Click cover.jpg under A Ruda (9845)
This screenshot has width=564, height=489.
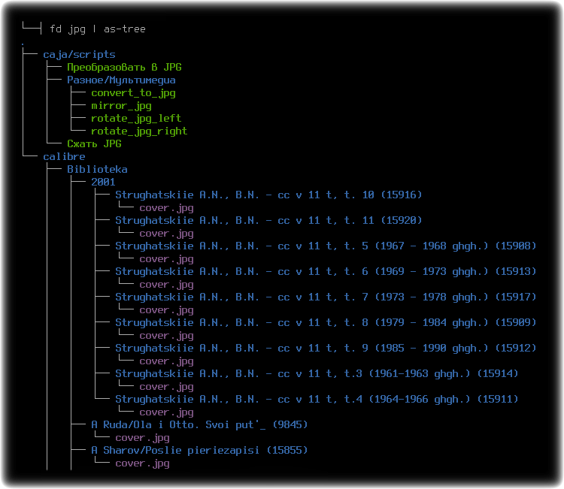[142, 438]
